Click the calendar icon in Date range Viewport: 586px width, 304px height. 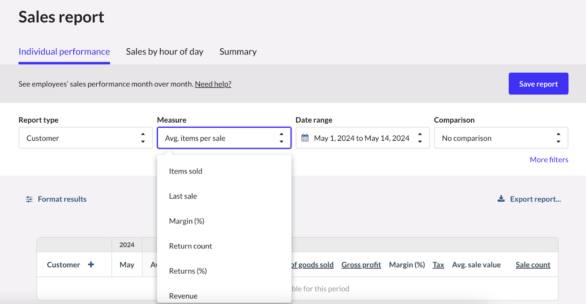point(305,138)
